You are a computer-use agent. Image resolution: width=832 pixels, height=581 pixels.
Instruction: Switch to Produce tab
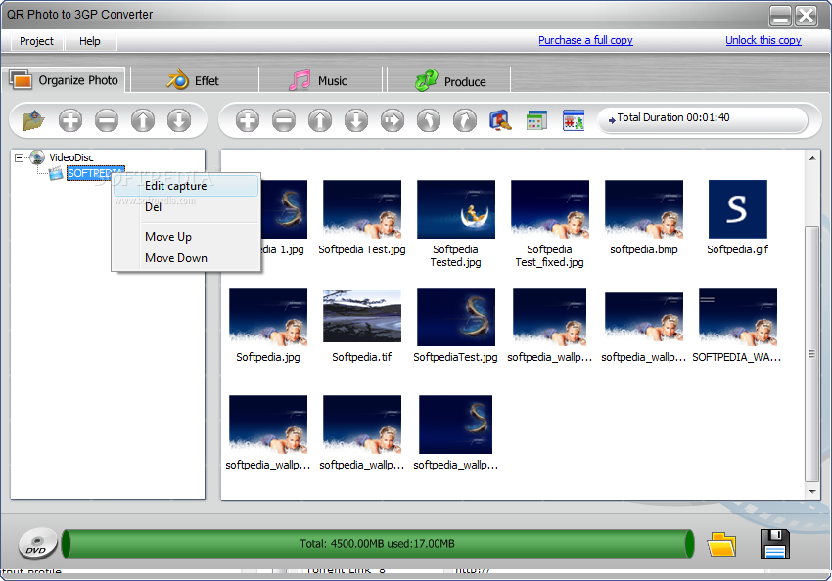(449, 81)
